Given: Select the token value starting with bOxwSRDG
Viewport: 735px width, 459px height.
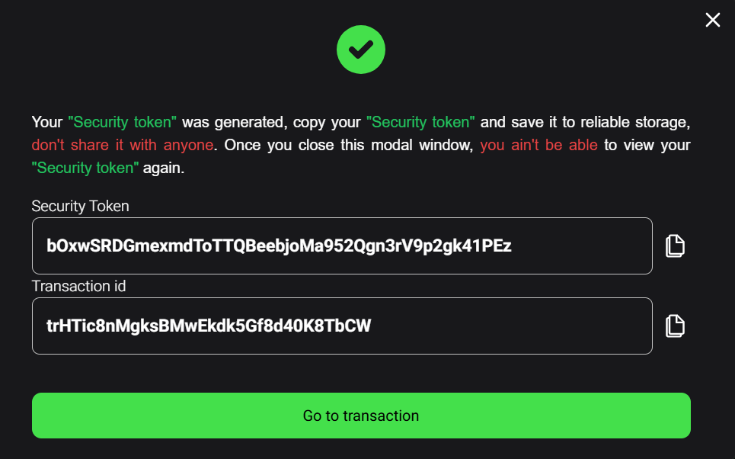Looking at the screenshot, I should click(279, 246).
